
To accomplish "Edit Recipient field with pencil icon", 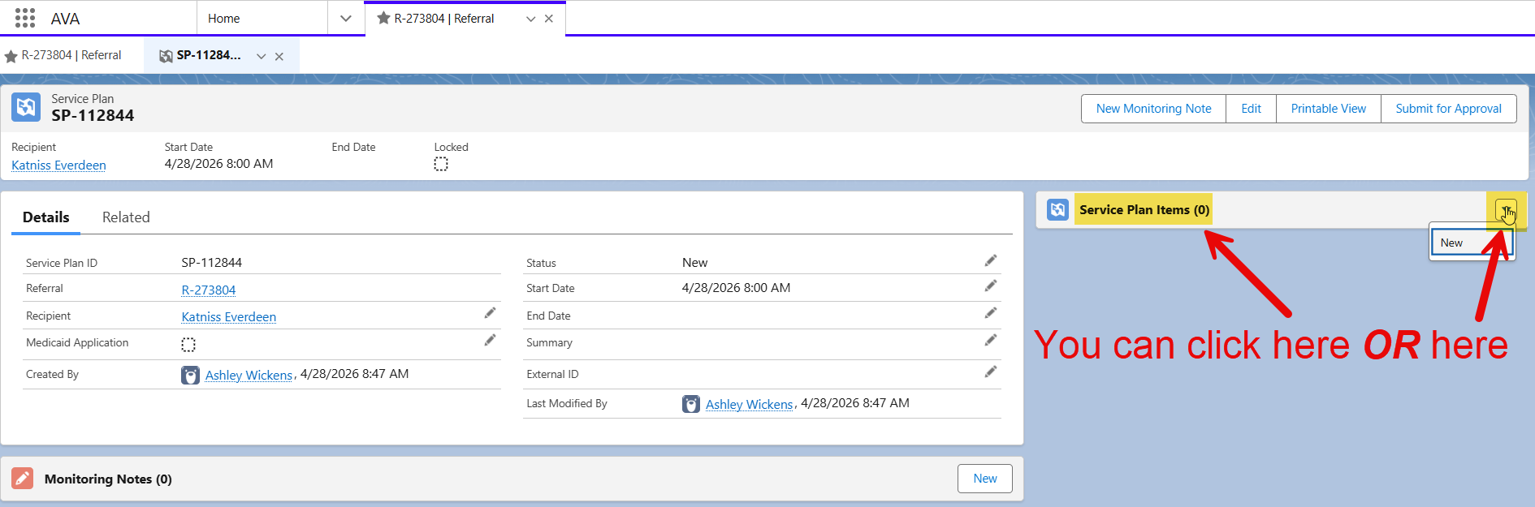I will 490,313.
